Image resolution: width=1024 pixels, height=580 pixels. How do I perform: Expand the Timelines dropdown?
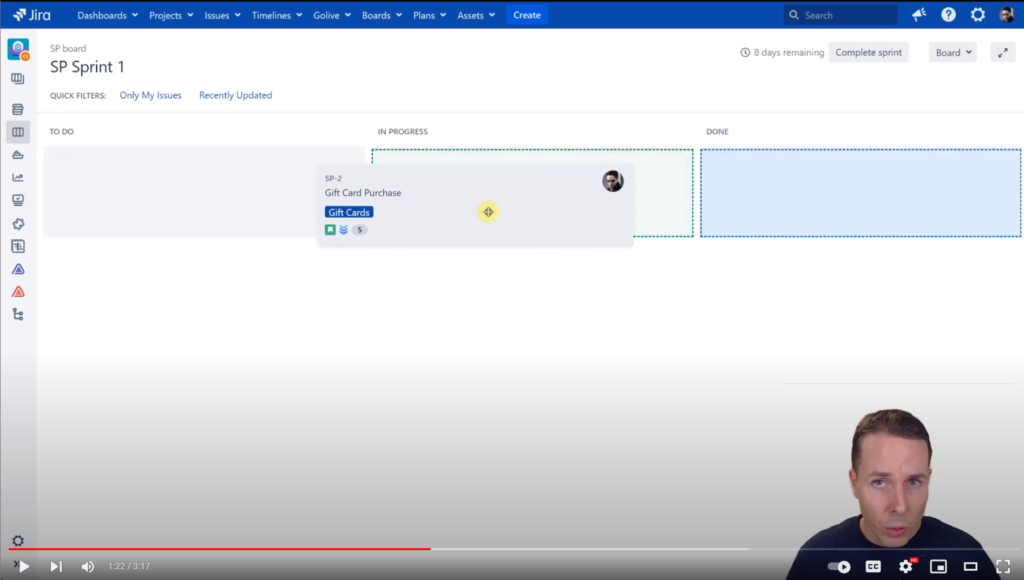[277, 15]
